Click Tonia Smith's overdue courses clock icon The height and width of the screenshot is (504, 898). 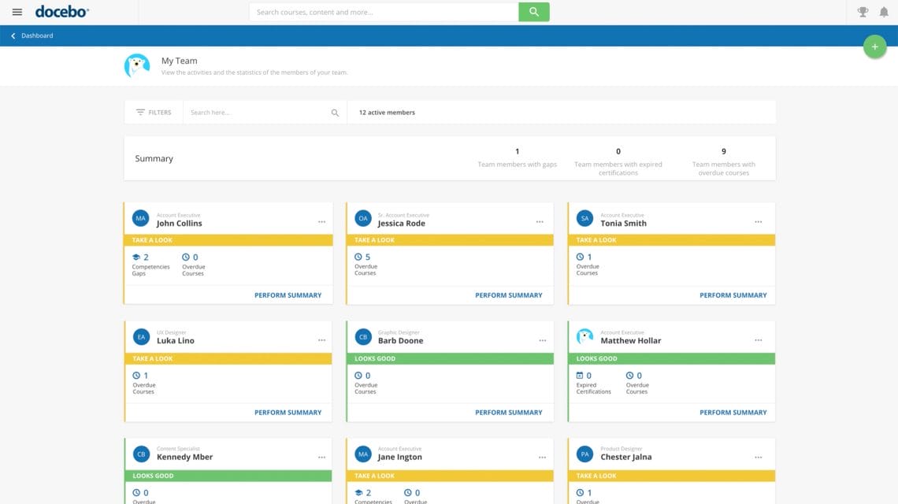(580, 258)
